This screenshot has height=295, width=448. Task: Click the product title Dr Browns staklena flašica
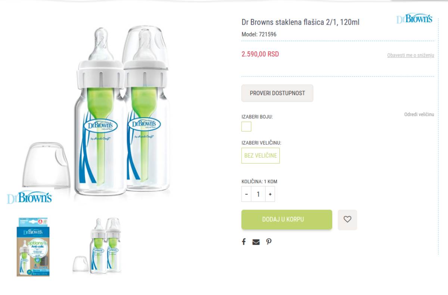click(x=300, y=22)
